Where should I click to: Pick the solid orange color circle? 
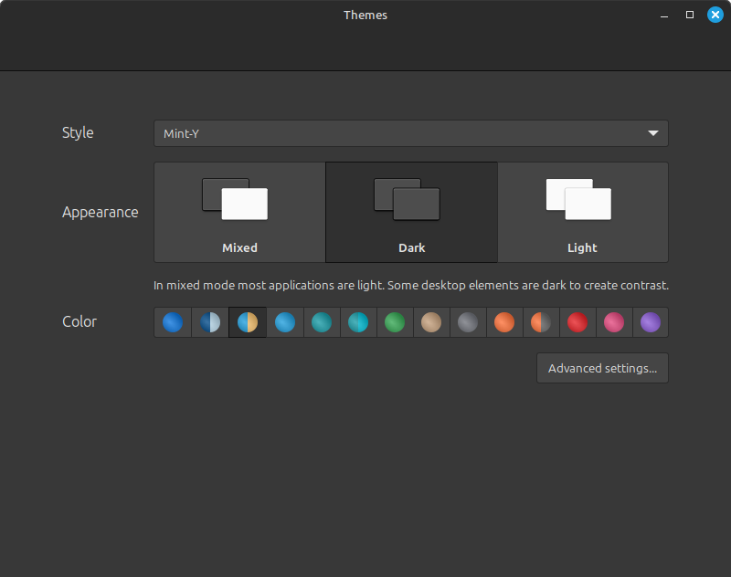pyautogui.click(x=504, y=322)
